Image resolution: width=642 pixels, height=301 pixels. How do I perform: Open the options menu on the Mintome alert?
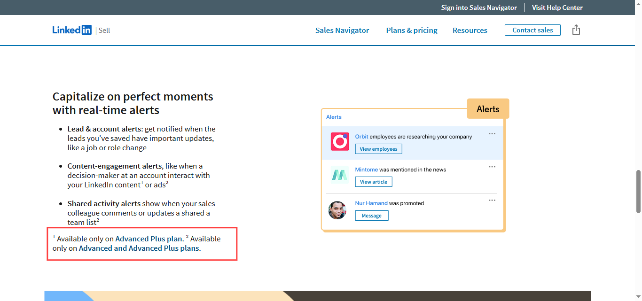click(492, 166)
